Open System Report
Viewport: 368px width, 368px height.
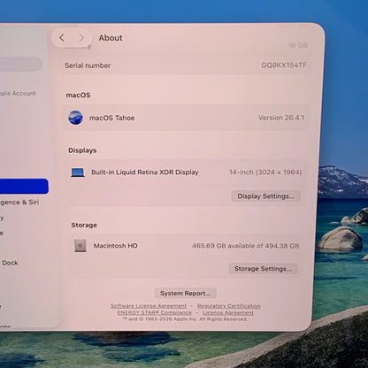(185, 294)
